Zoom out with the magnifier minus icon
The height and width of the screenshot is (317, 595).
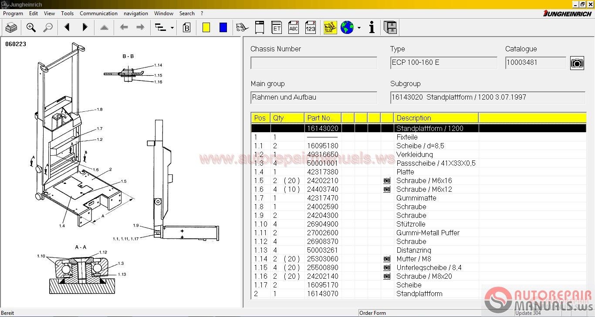48,27
